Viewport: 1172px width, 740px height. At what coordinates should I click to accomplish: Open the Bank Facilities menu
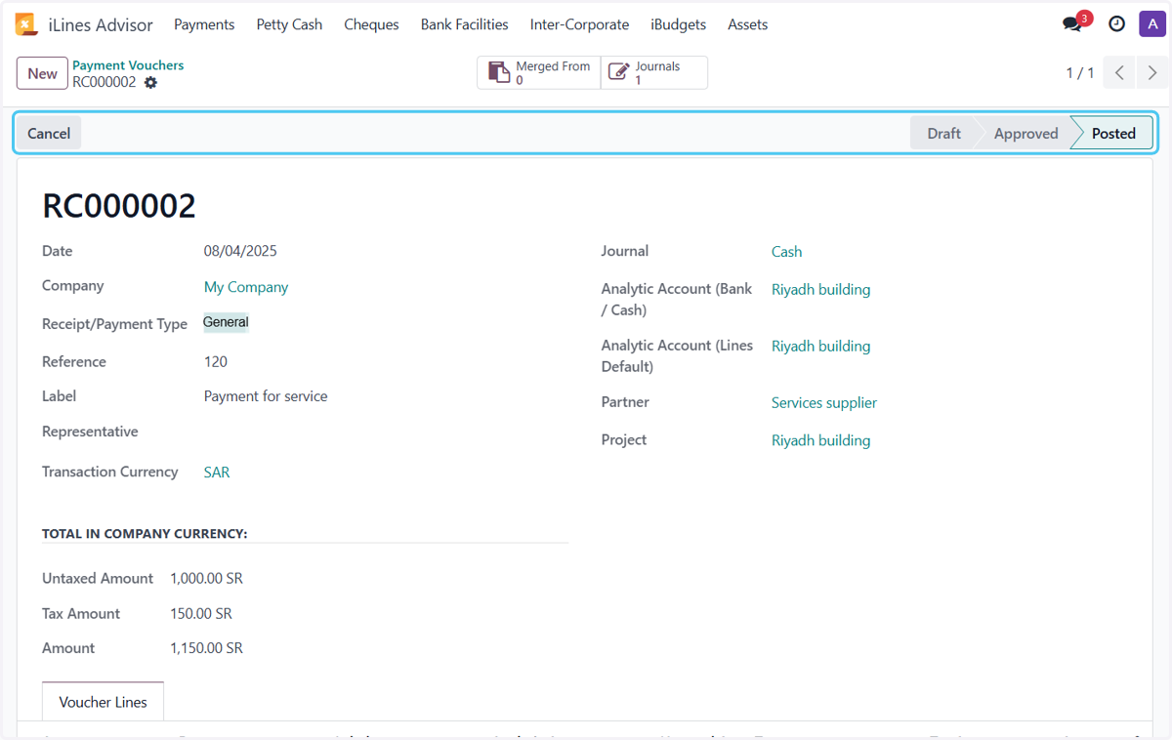(465, 24)
